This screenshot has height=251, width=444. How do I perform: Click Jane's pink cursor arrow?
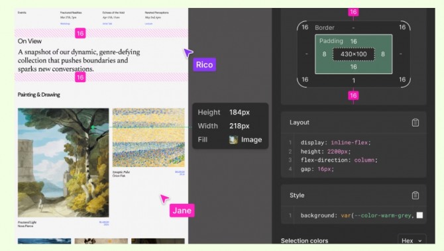pyautogui.click(x=164, y=199)
